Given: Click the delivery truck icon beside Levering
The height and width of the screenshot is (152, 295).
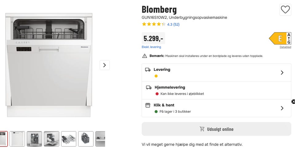Looking at the screenshot, I should (x=148, y=70).
